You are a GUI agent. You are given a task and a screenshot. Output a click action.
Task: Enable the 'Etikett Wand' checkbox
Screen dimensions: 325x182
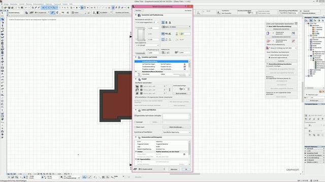point(136,127)
